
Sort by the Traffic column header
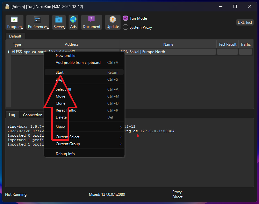tap(245, 44)
